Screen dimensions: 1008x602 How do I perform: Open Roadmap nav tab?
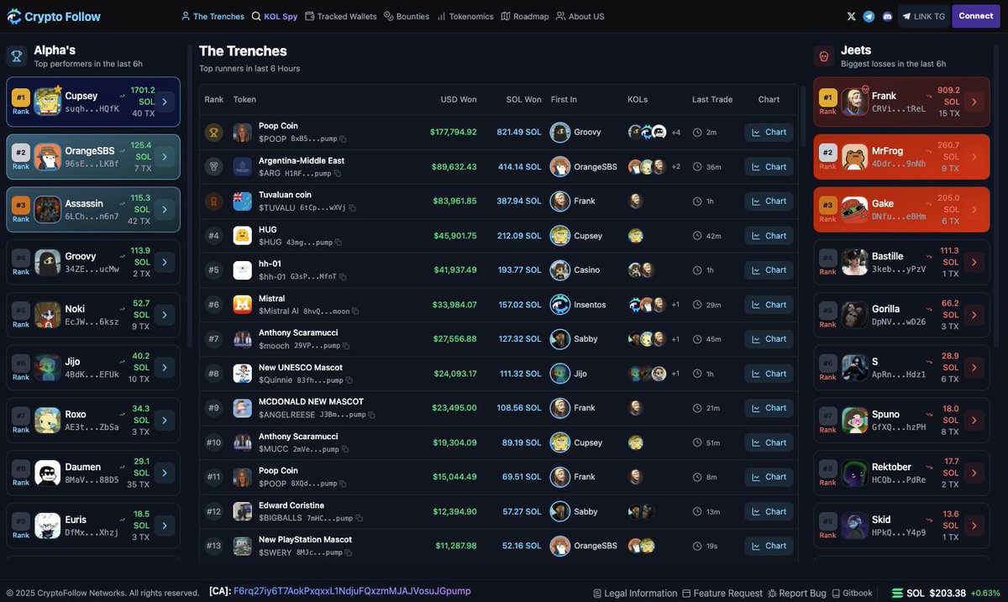525,16
